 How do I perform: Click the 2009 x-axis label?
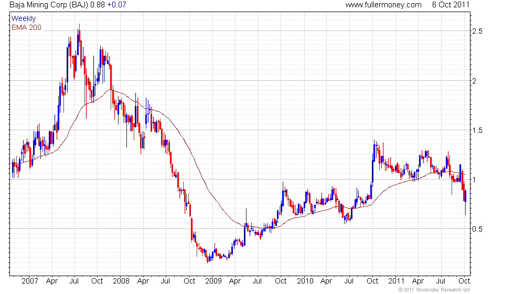coord(213,281)
